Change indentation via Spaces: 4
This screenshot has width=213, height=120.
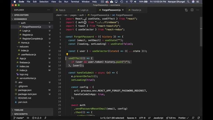131,118
